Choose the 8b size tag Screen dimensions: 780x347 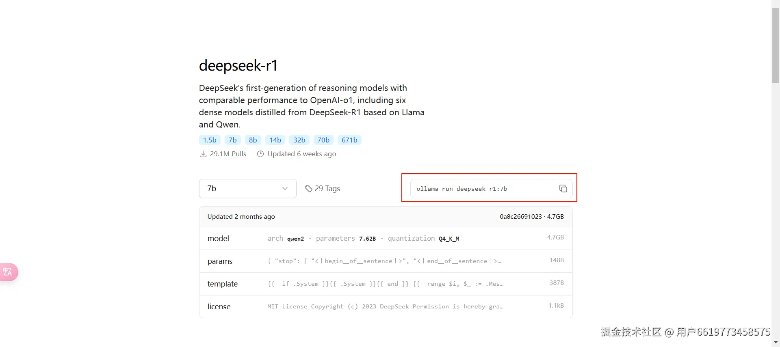253,140
